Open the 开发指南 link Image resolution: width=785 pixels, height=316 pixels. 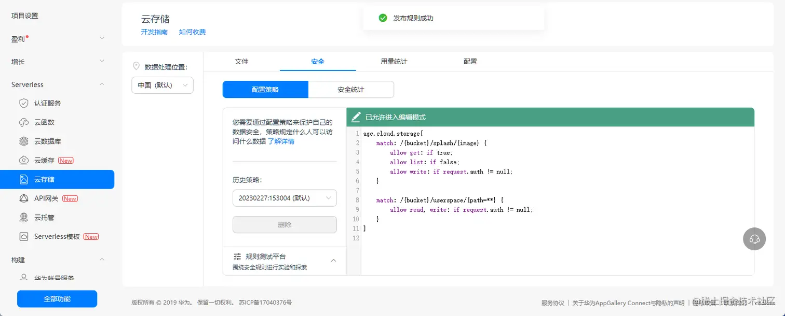[x=154, y=32]
